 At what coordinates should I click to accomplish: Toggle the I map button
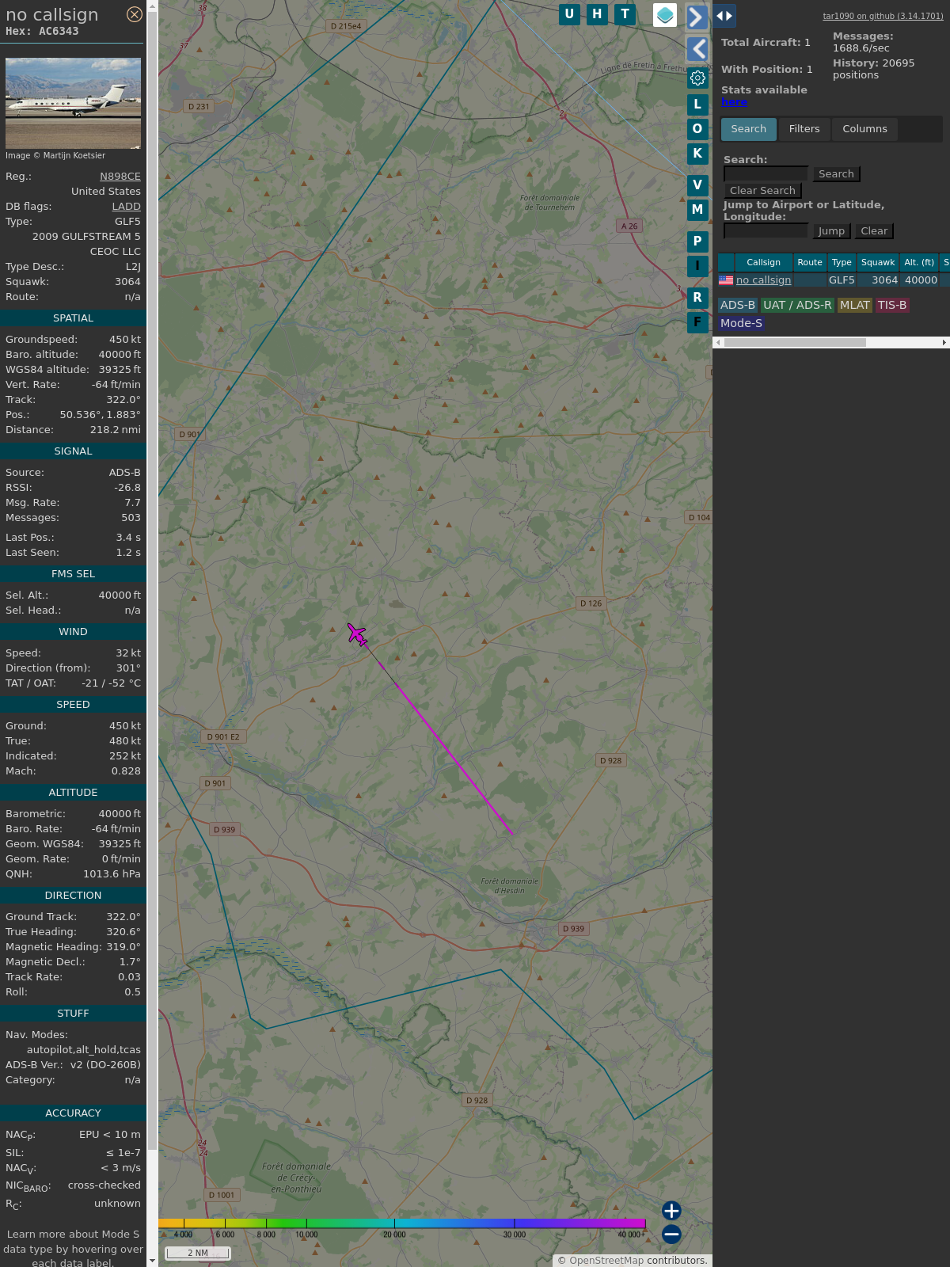(697, 266)
